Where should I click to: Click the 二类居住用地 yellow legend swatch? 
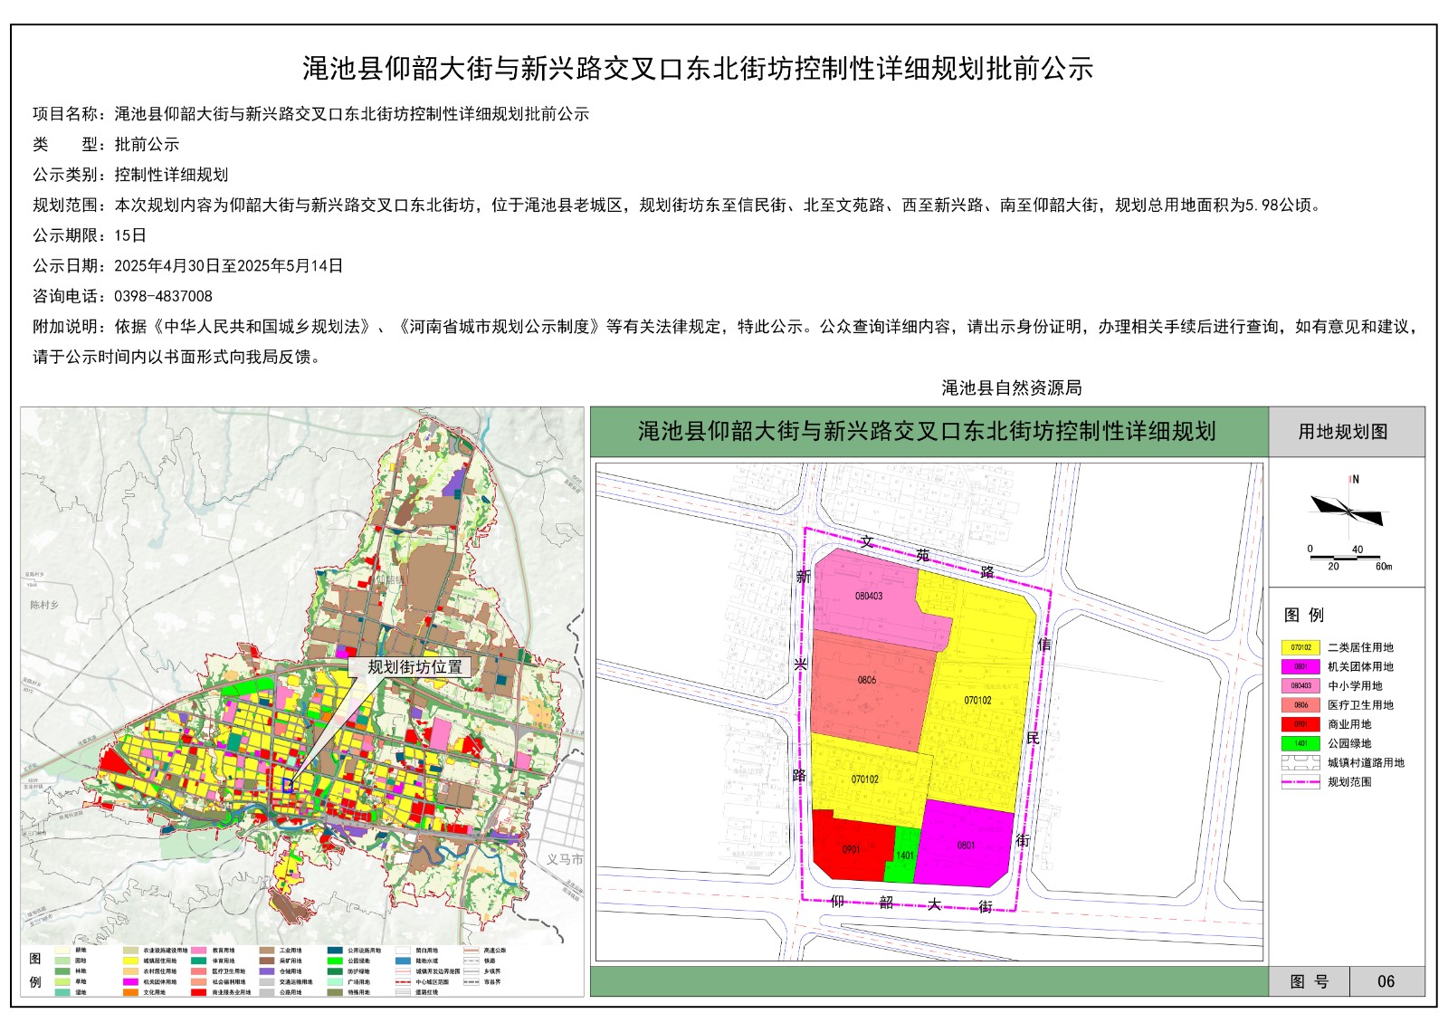click(1300, 647)
